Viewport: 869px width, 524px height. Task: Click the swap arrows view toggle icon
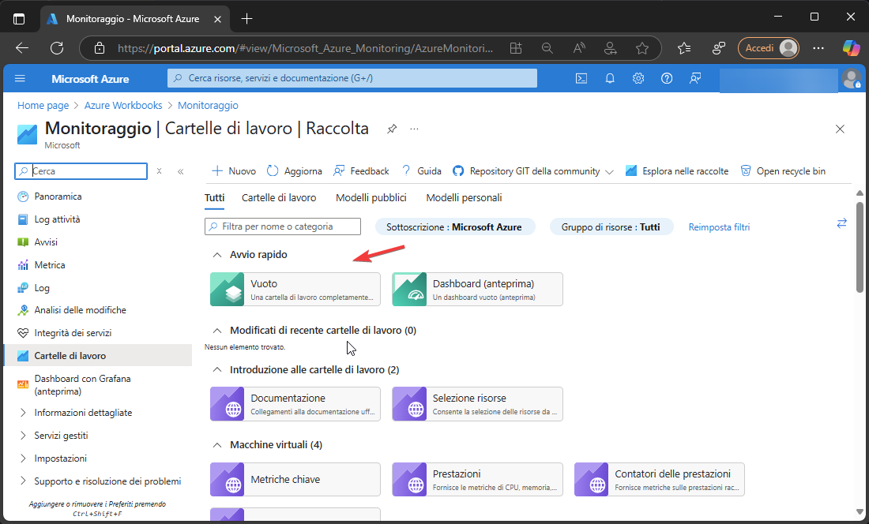coord(841,224)
